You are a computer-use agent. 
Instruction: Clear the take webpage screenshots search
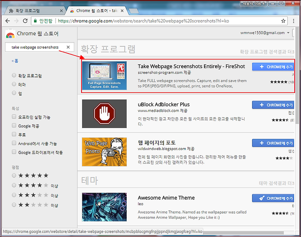68,47
